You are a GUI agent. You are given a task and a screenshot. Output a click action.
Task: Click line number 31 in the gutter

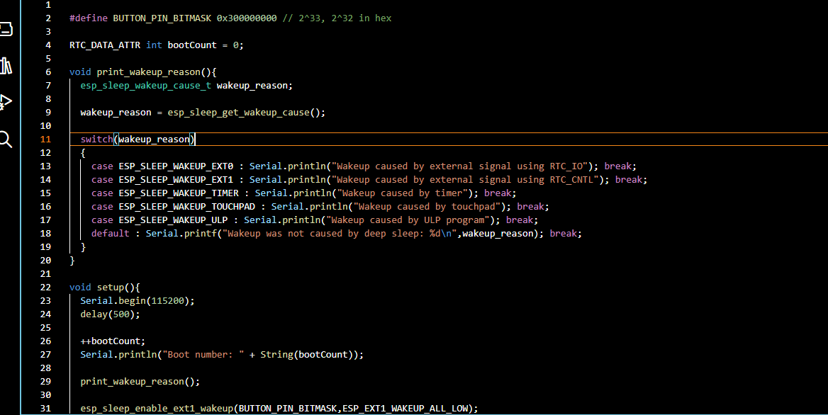(46, 408)
